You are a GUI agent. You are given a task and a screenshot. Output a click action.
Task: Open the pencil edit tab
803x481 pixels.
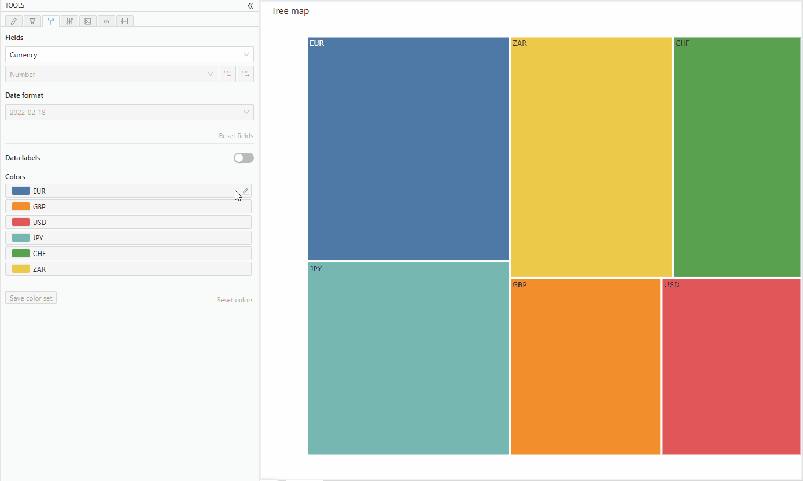point(14,21)
